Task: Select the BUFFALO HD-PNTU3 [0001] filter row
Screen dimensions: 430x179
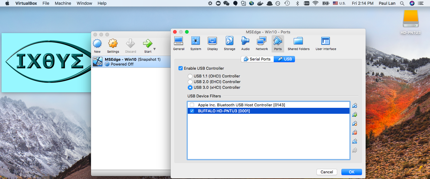Action: point(269,111)
